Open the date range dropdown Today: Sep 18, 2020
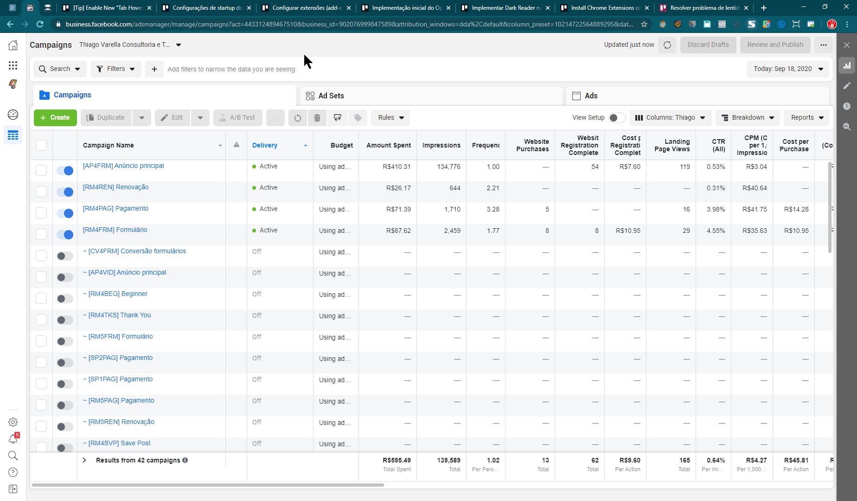 (788, 69)
